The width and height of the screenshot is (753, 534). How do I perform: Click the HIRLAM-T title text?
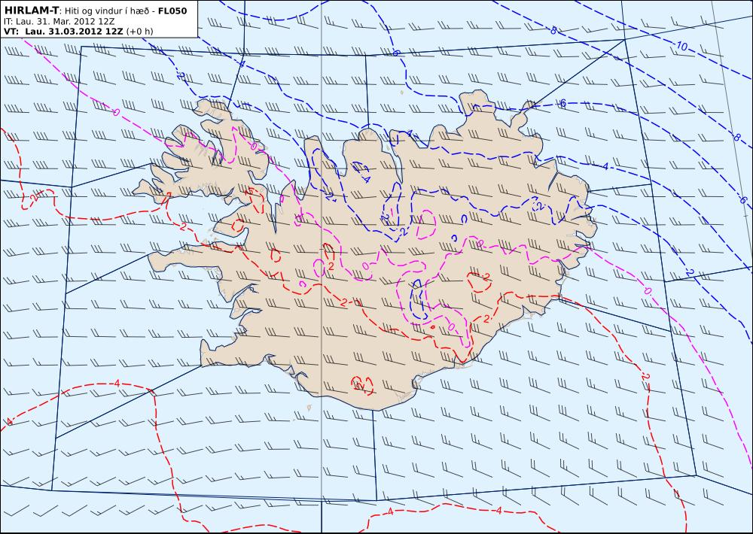[x=32, y=11]
